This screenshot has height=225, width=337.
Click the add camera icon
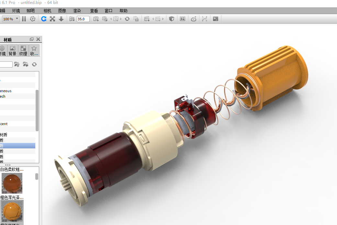[96, 19]
